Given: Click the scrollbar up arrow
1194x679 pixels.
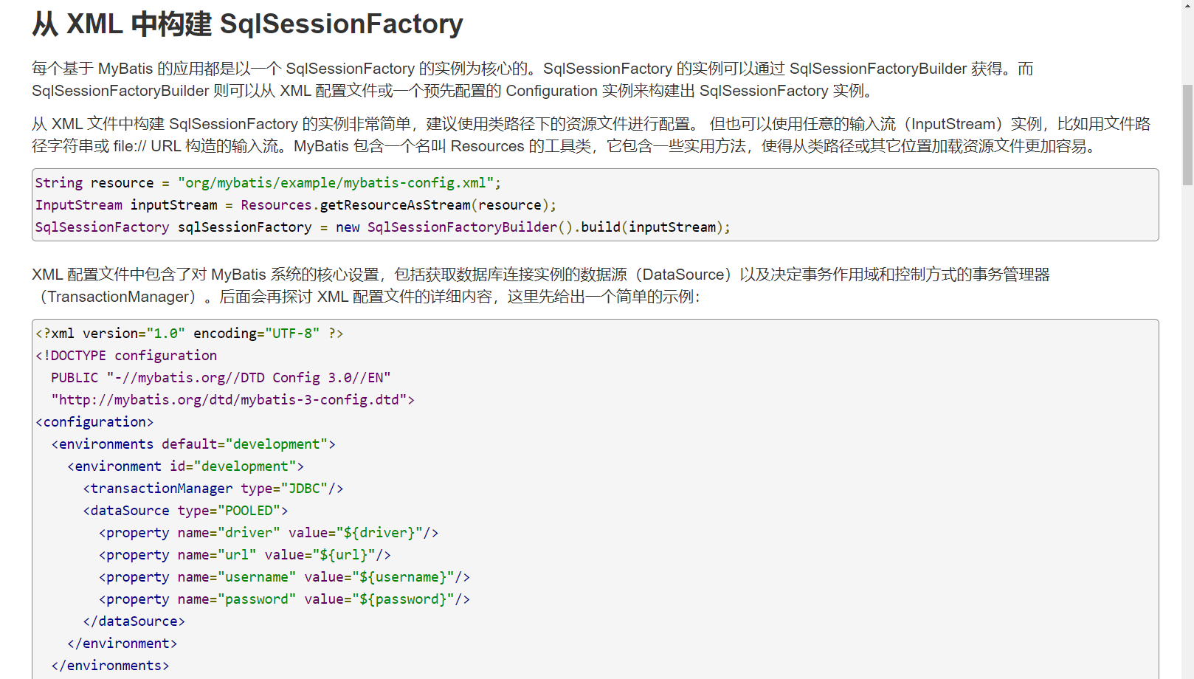Looking at the screenshot, I should pyautogui.click(x=1187, y=6).
